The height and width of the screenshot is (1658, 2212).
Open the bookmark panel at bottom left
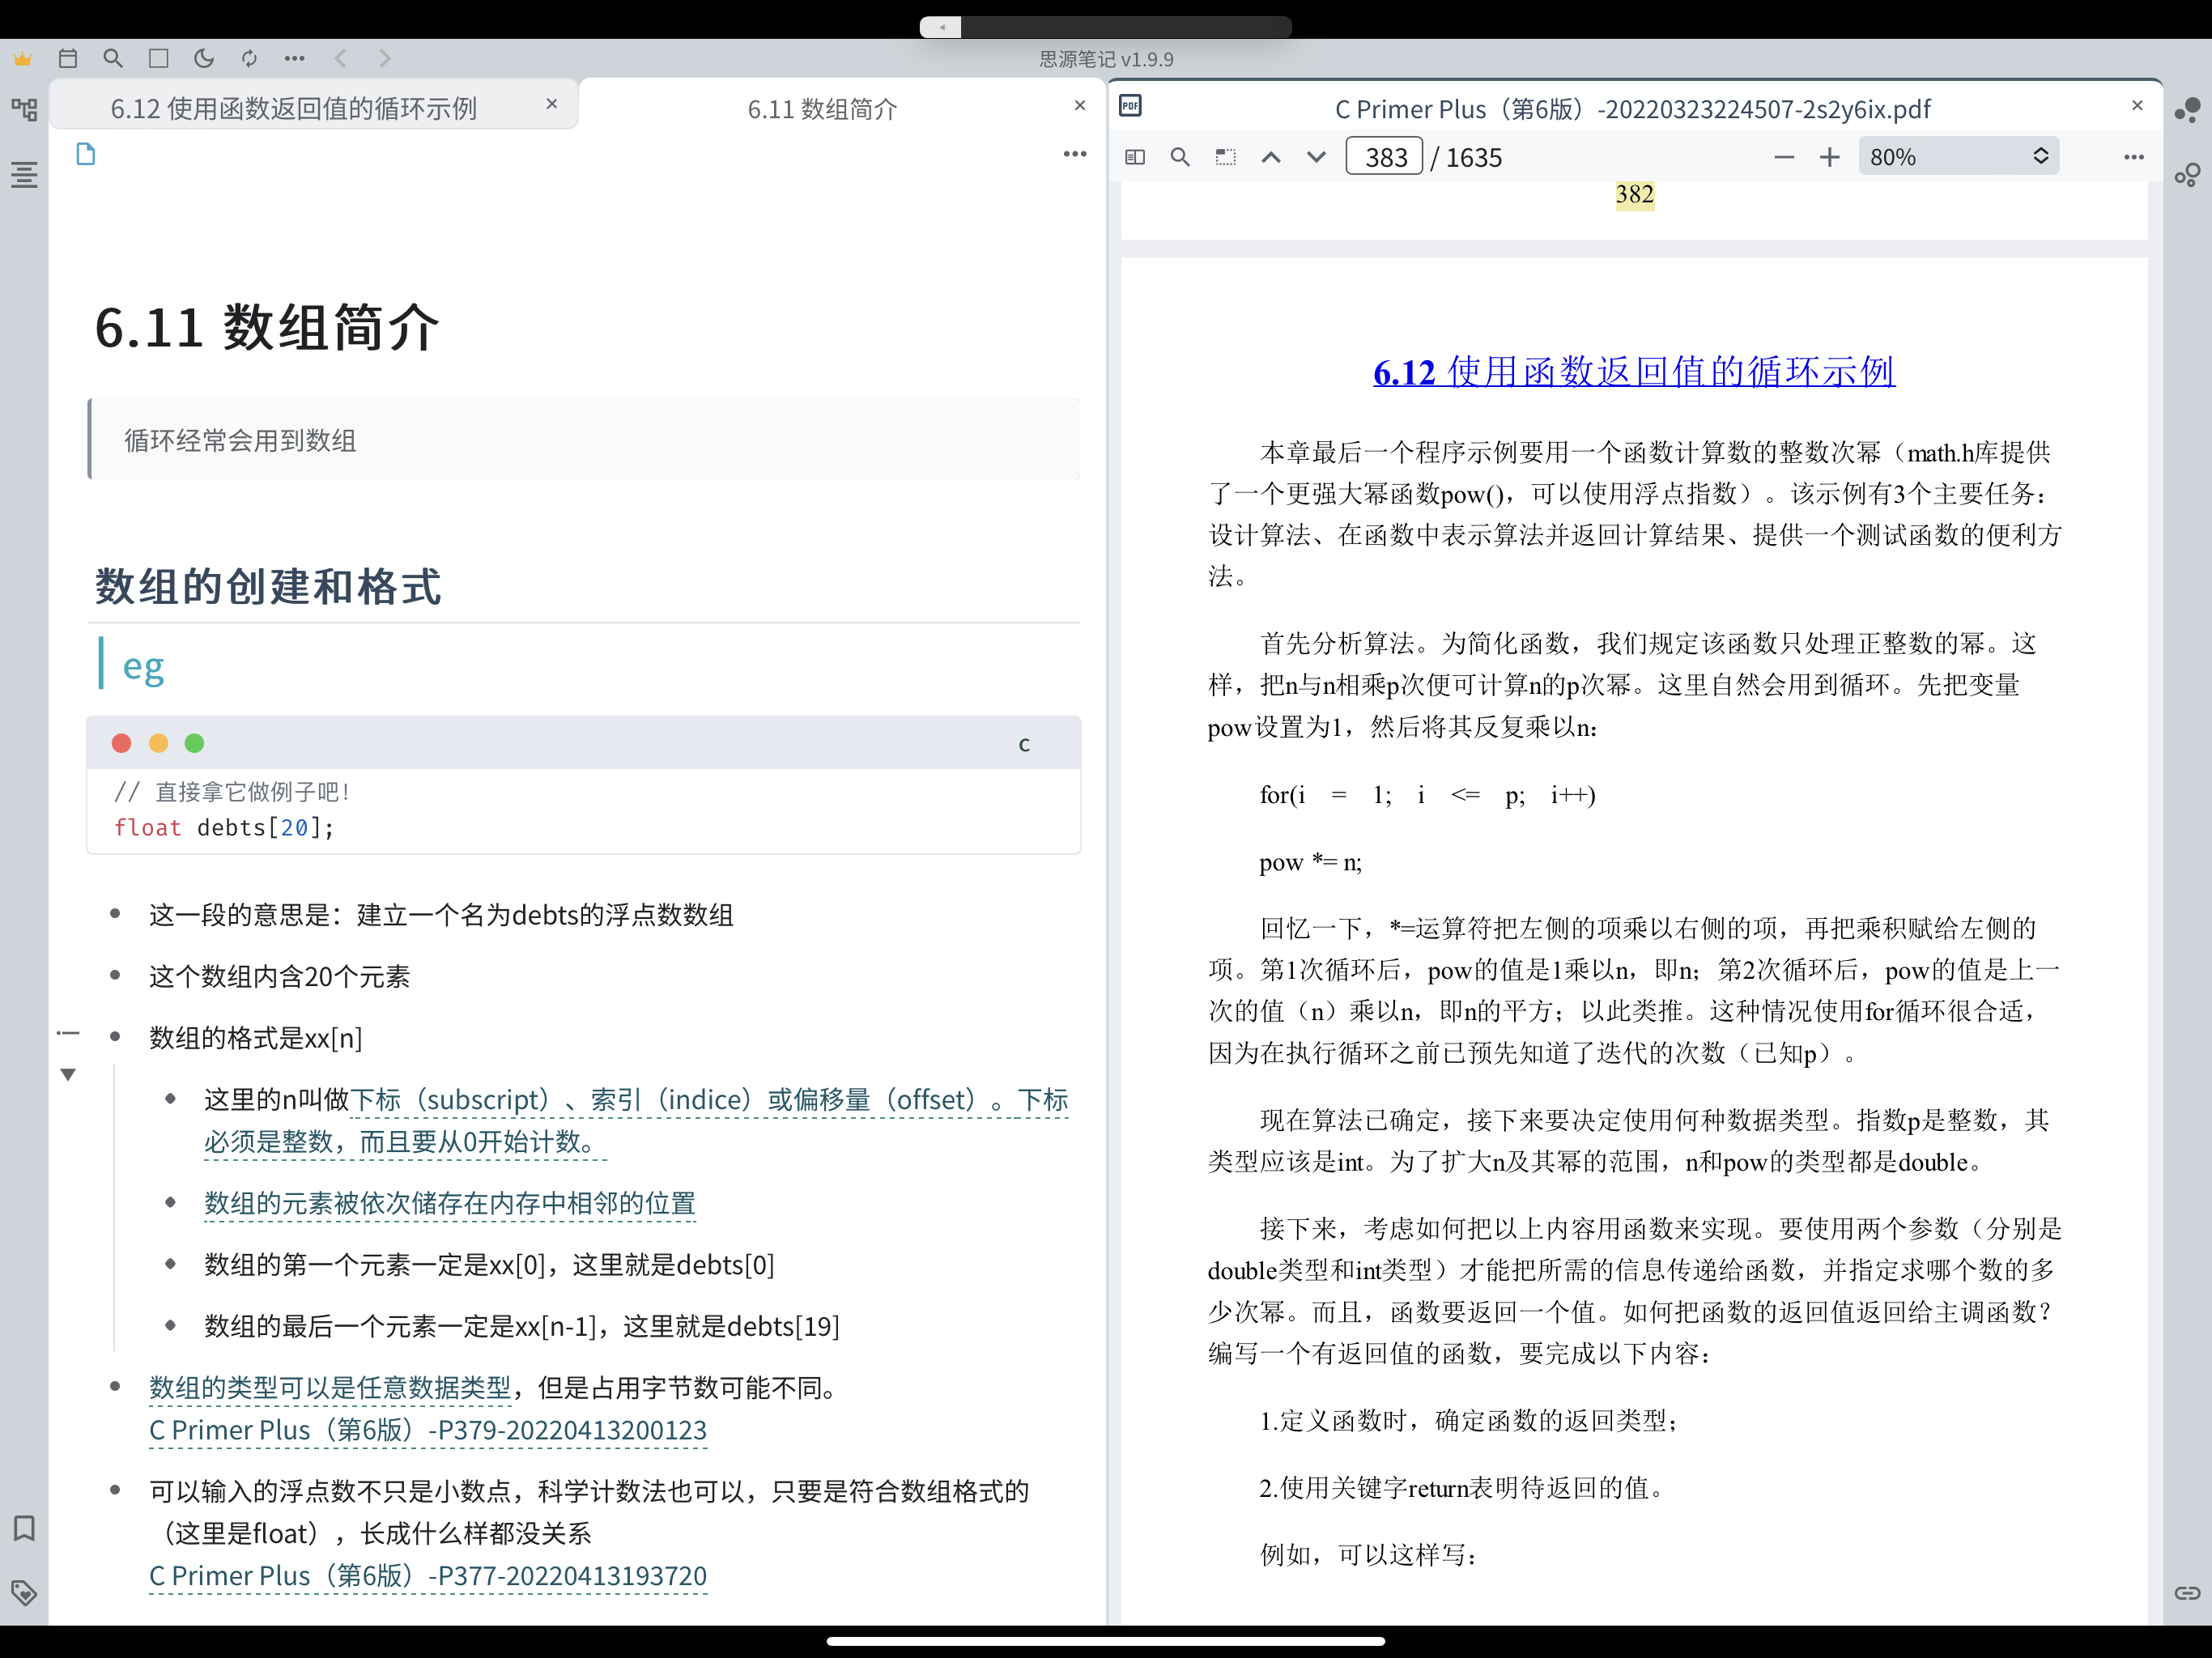click(x=23, y=1528)
